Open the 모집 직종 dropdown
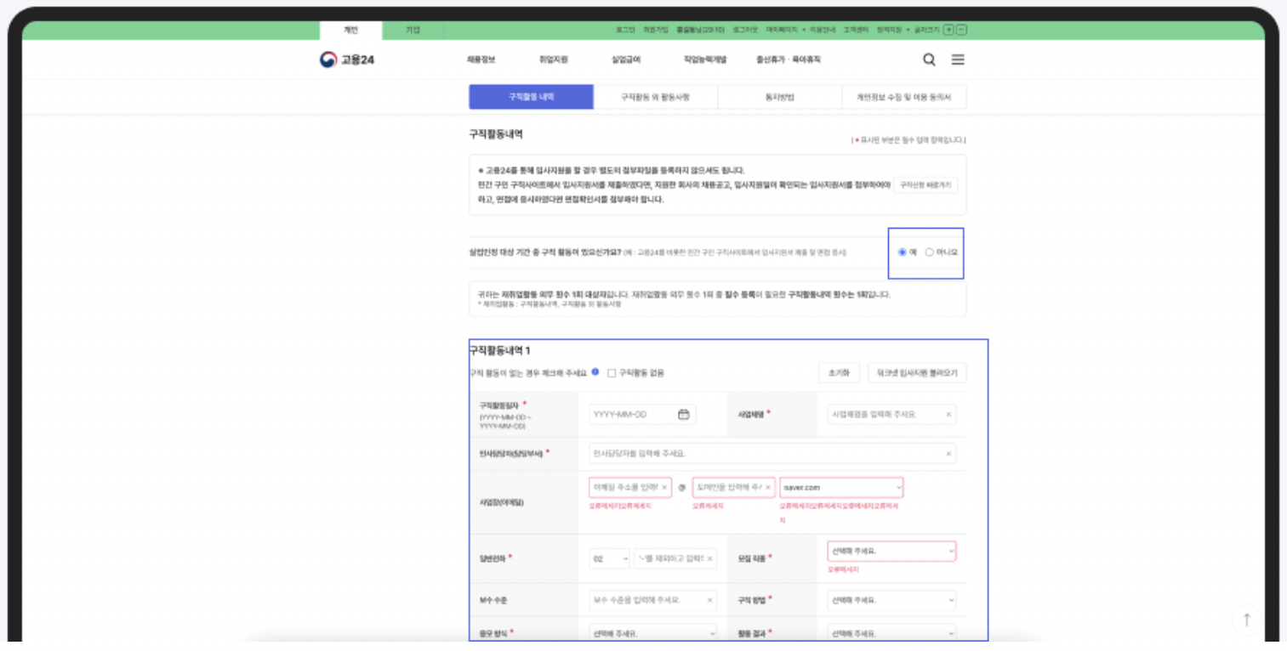Image resolution: width=1287 pixels, height=651 pixels. point(891,551)
